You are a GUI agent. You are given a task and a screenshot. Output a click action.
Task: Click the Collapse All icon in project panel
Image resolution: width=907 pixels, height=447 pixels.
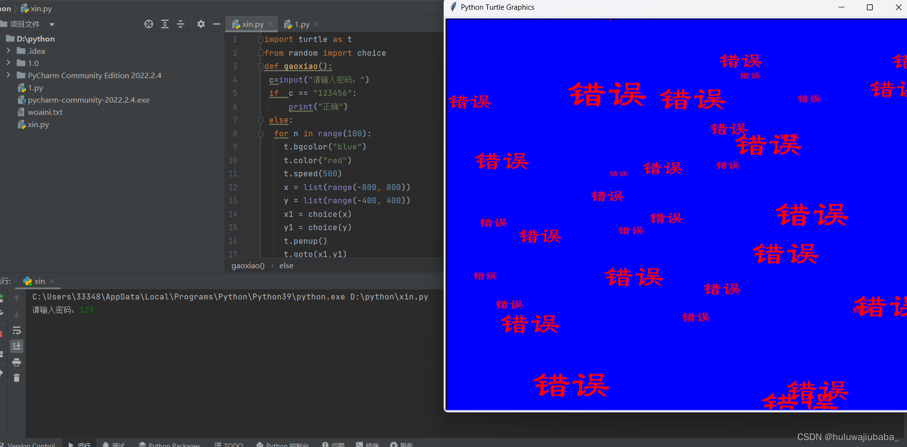click(x=181, y=24)
